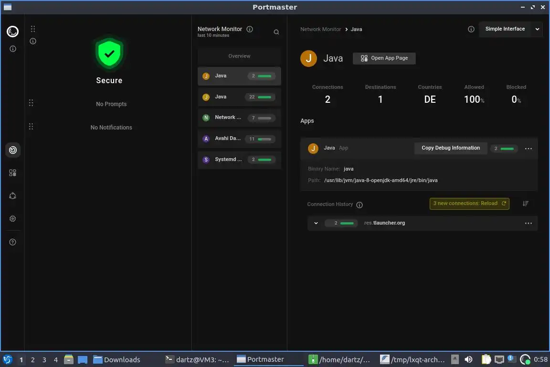Select the Overview tab in Network Monitor
Image resolution: width=550 pixels, height=367 pixels.
click(239, 56)
